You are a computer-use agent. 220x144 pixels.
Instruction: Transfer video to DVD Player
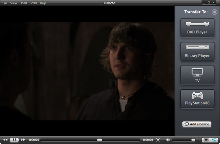pyautogui.click(x=197, y=28)
